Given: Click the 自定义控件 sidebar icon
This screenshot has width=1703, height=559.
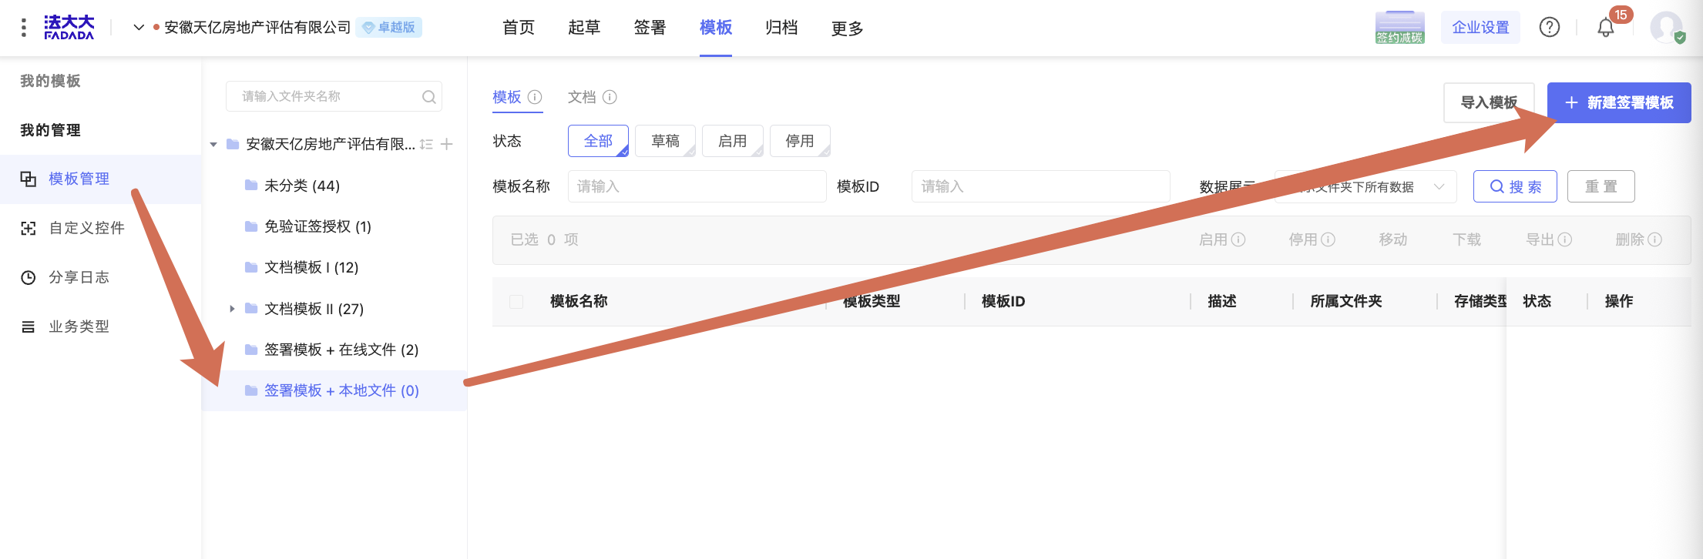Looking at the screenshot, I should (x=28, y=228).
